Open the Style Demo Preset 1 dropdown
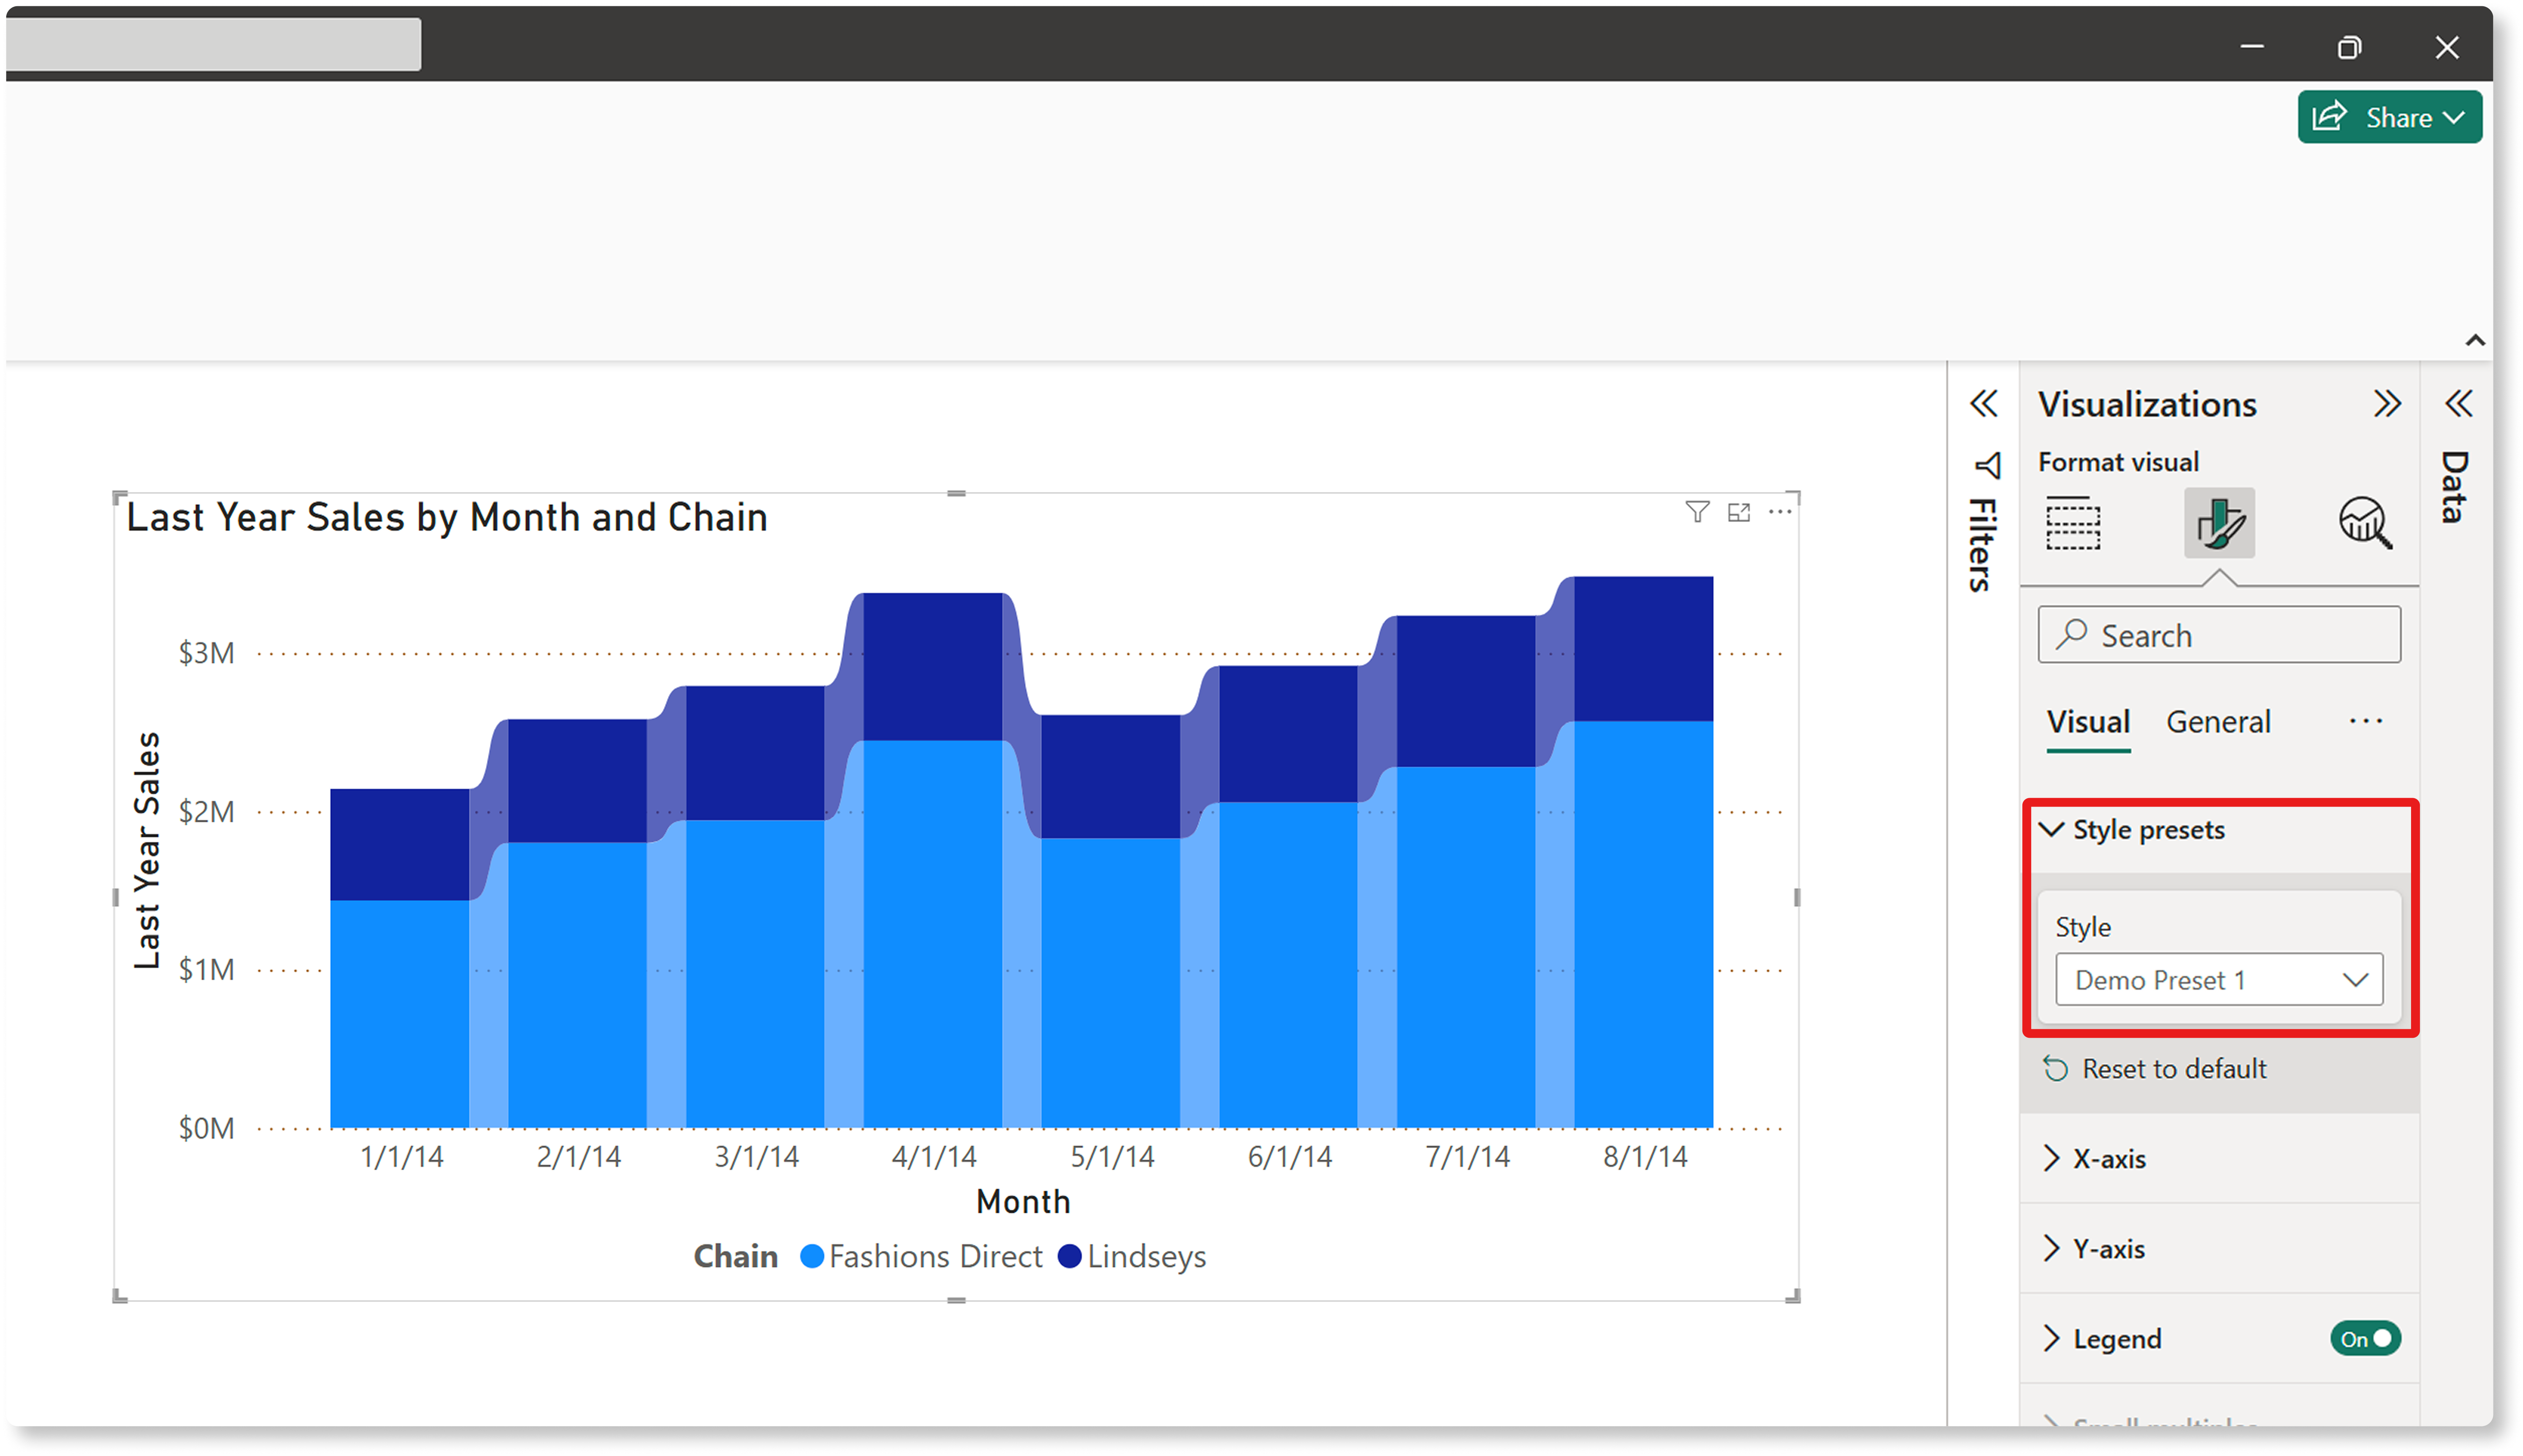Image resolution: width=2523 pixels, height=1456 pixels. 2219,980
